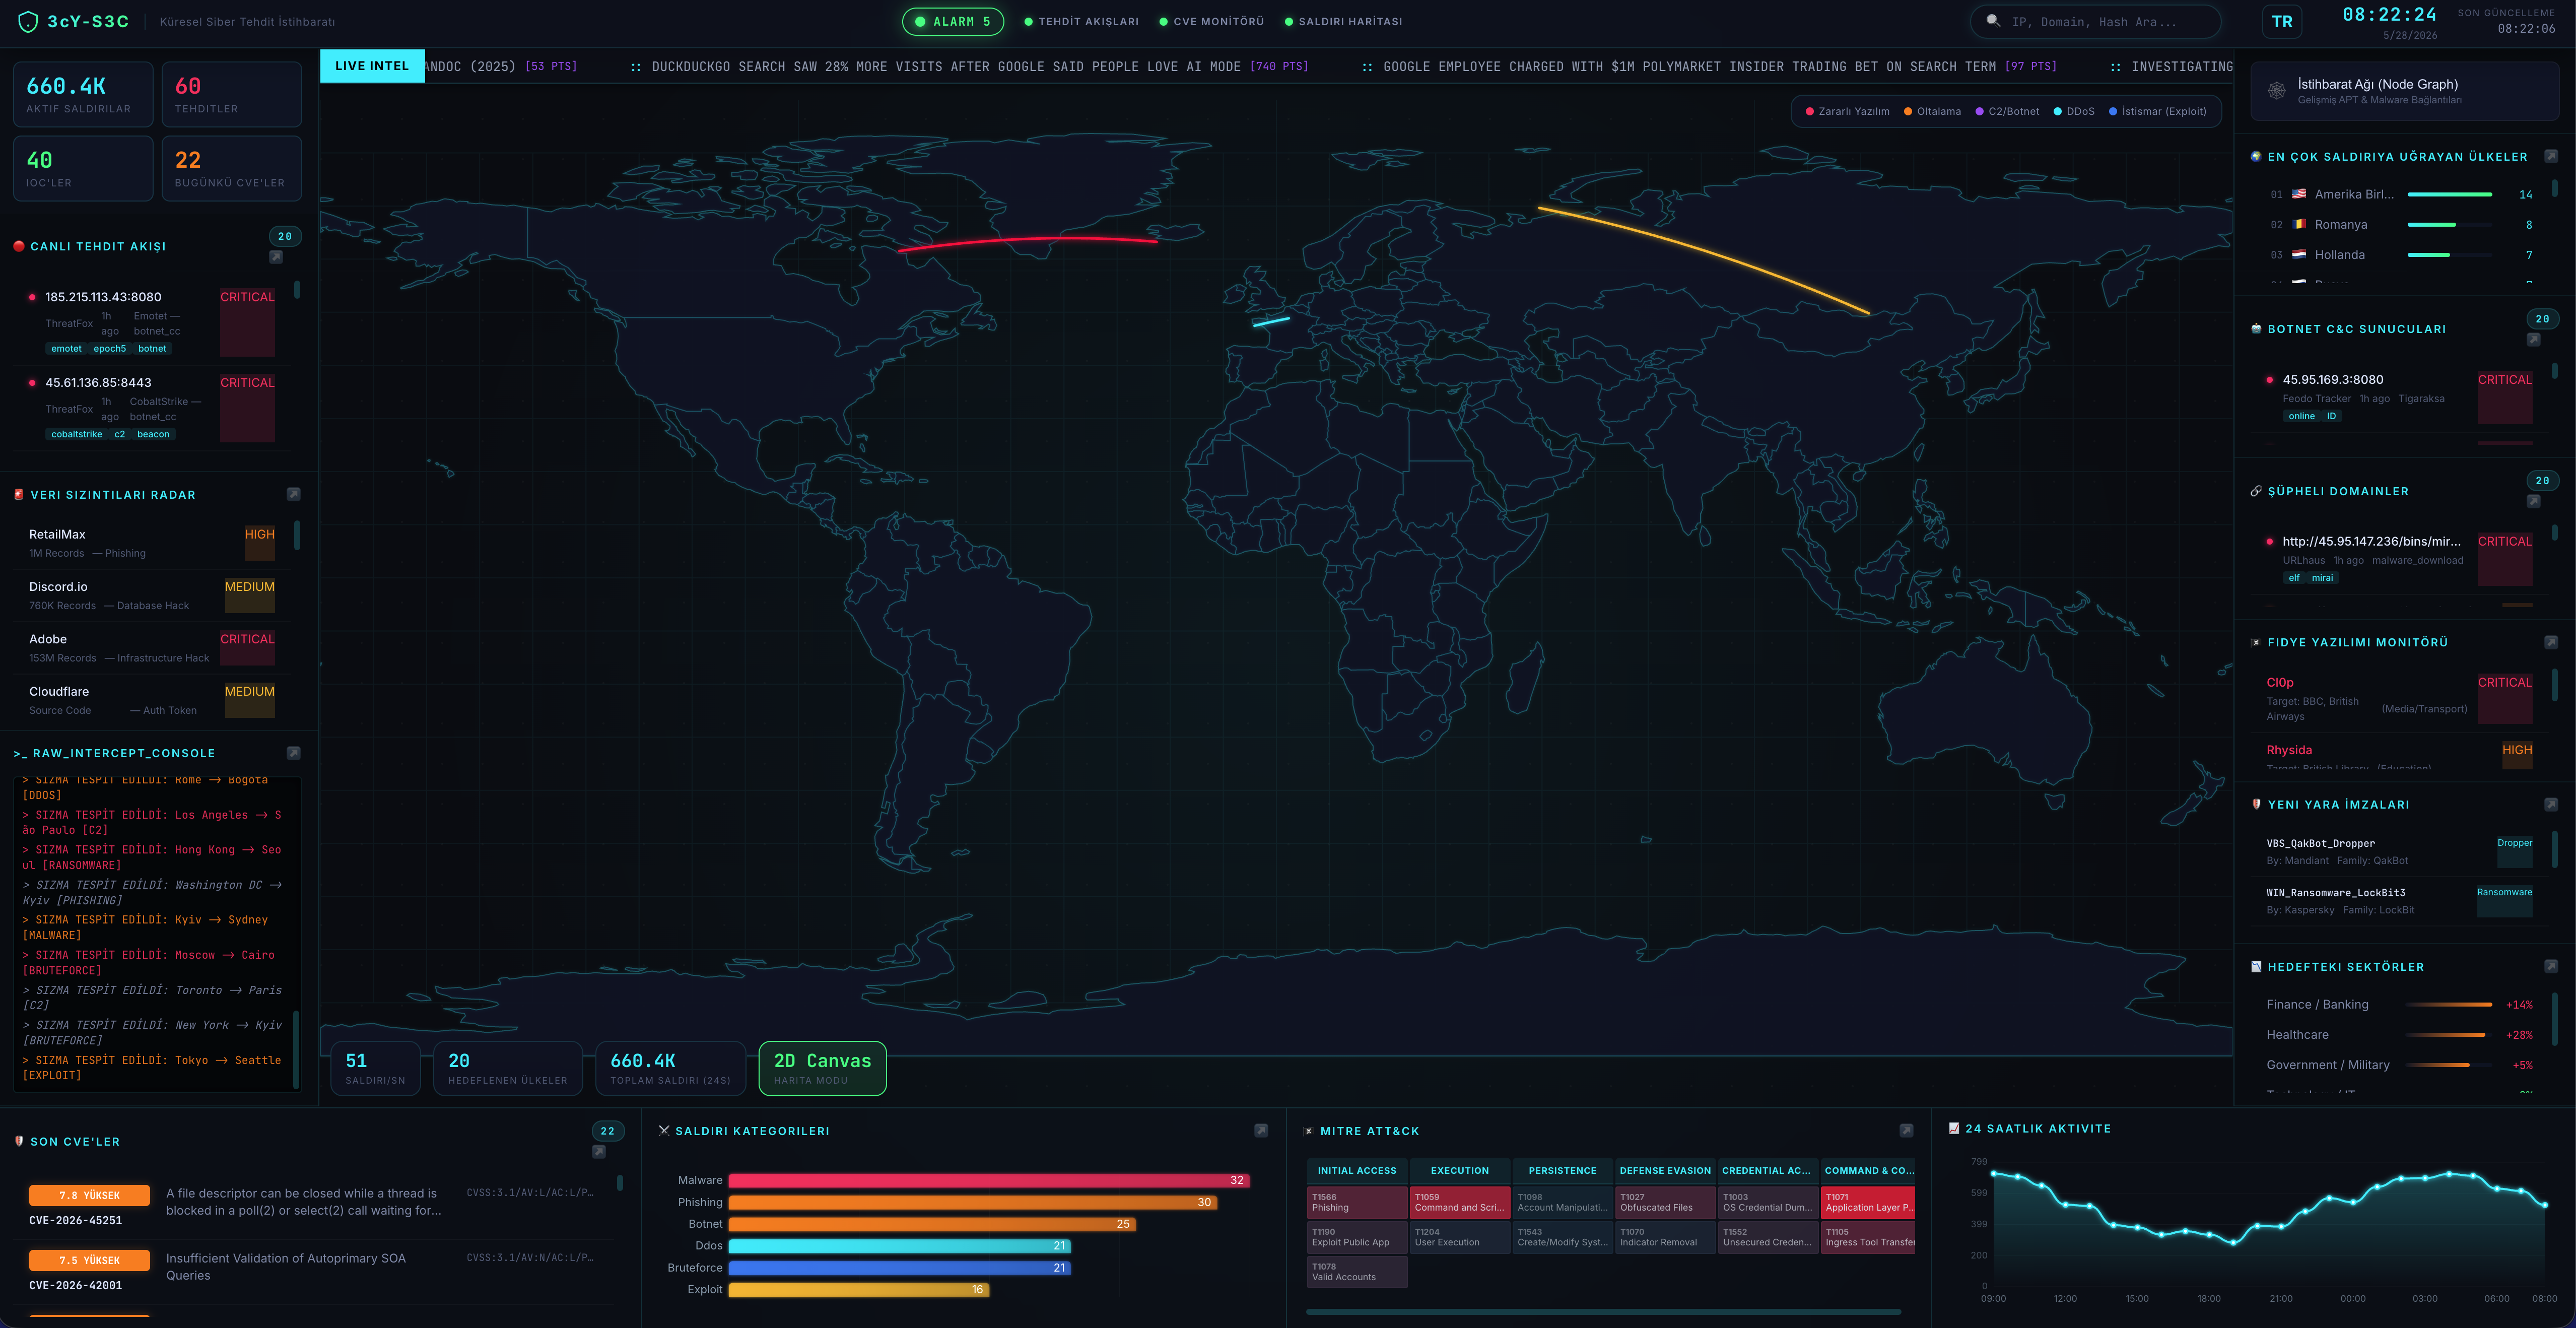Image resolution: width=2576 pixels, height=1328 pixels.
Task: Click link icon beside Şüpheli Domainler
Action: tap(2256, 491)
